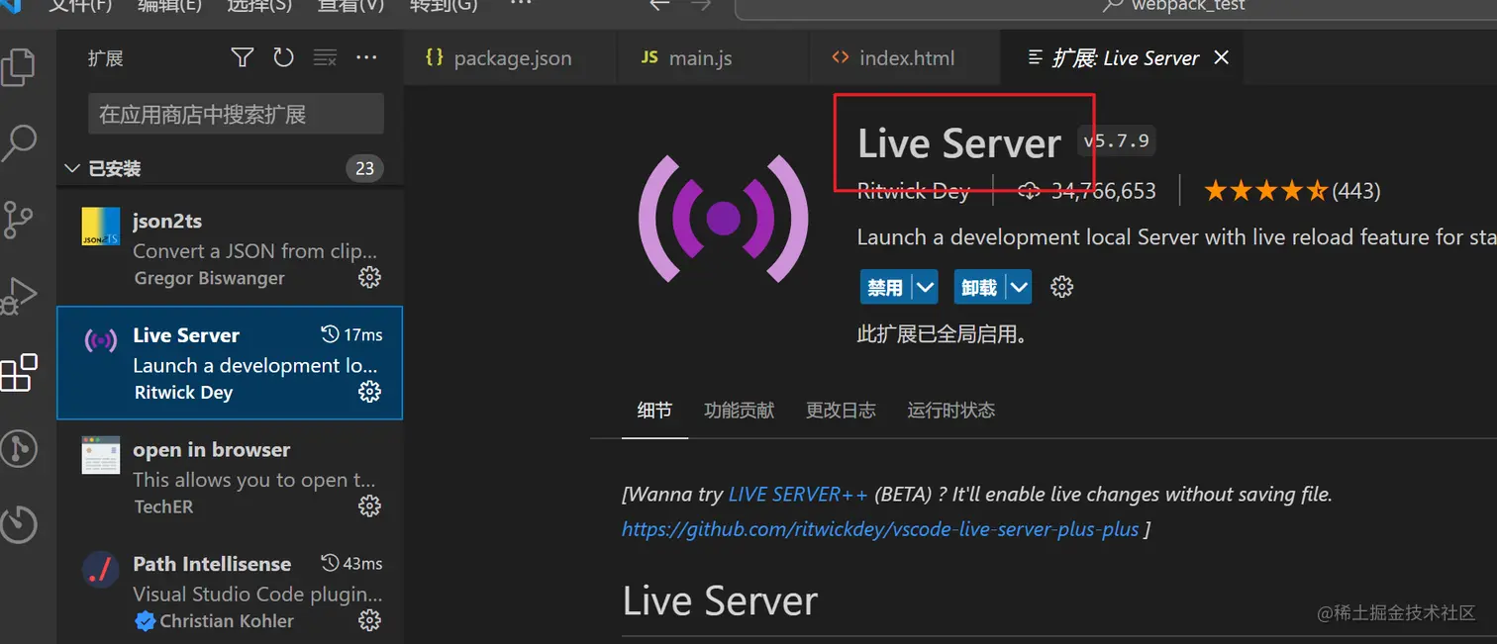Open the Search view in activity bar

click(18, 143)
